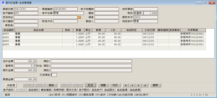
Task: Click the 傳真 field
Action: click(107, 17)
